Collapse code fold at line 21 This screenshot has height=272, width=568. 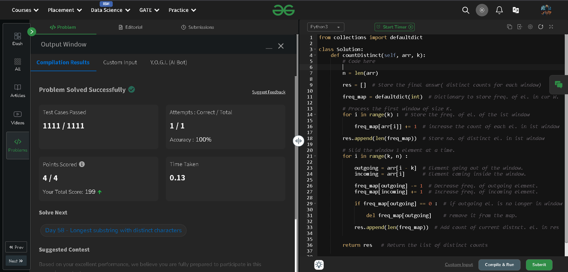click(x=314, y=156)
